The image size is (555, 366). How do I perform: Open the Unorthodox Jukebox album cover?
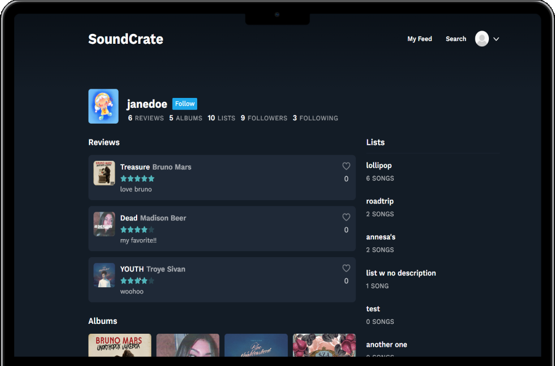[x=120, y=345]
